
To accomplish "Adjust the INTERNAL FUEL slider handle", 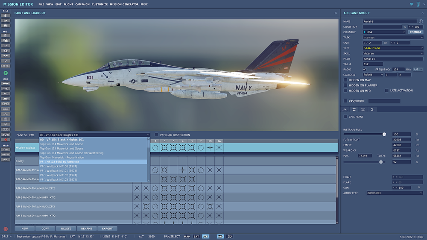I will click(384, 134).
